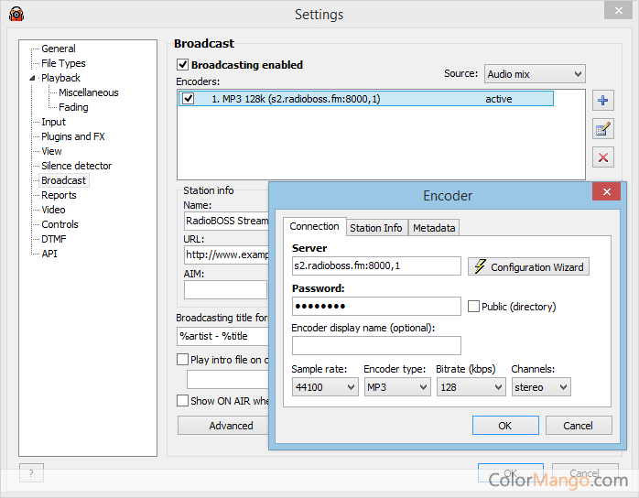Uncheck Broadcasting enabled checkbox

tap(183, 65)
